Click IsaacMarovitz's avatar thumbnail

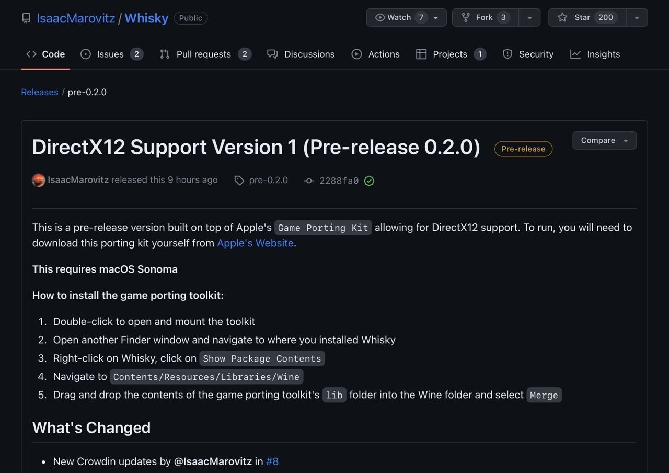(39, 180)
